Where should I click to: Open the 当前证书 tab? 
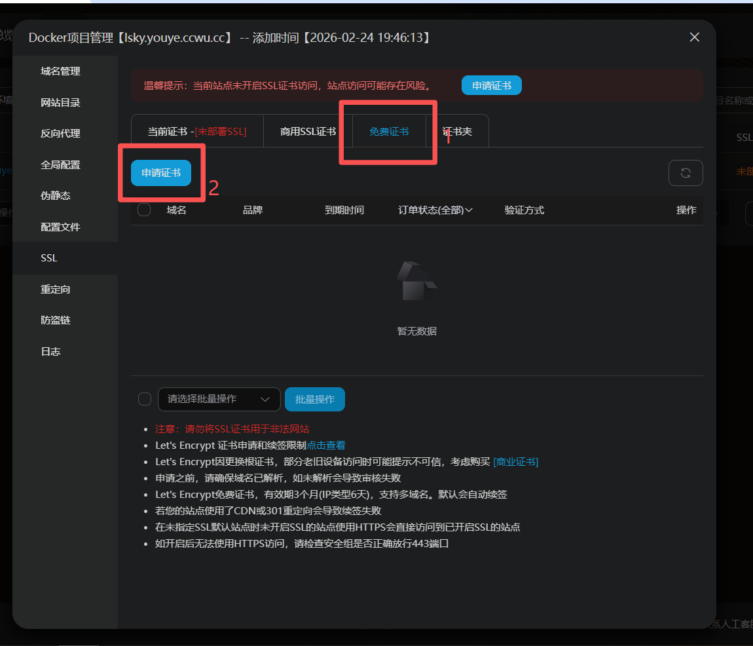pyautogui.click(x=197, y=132)
